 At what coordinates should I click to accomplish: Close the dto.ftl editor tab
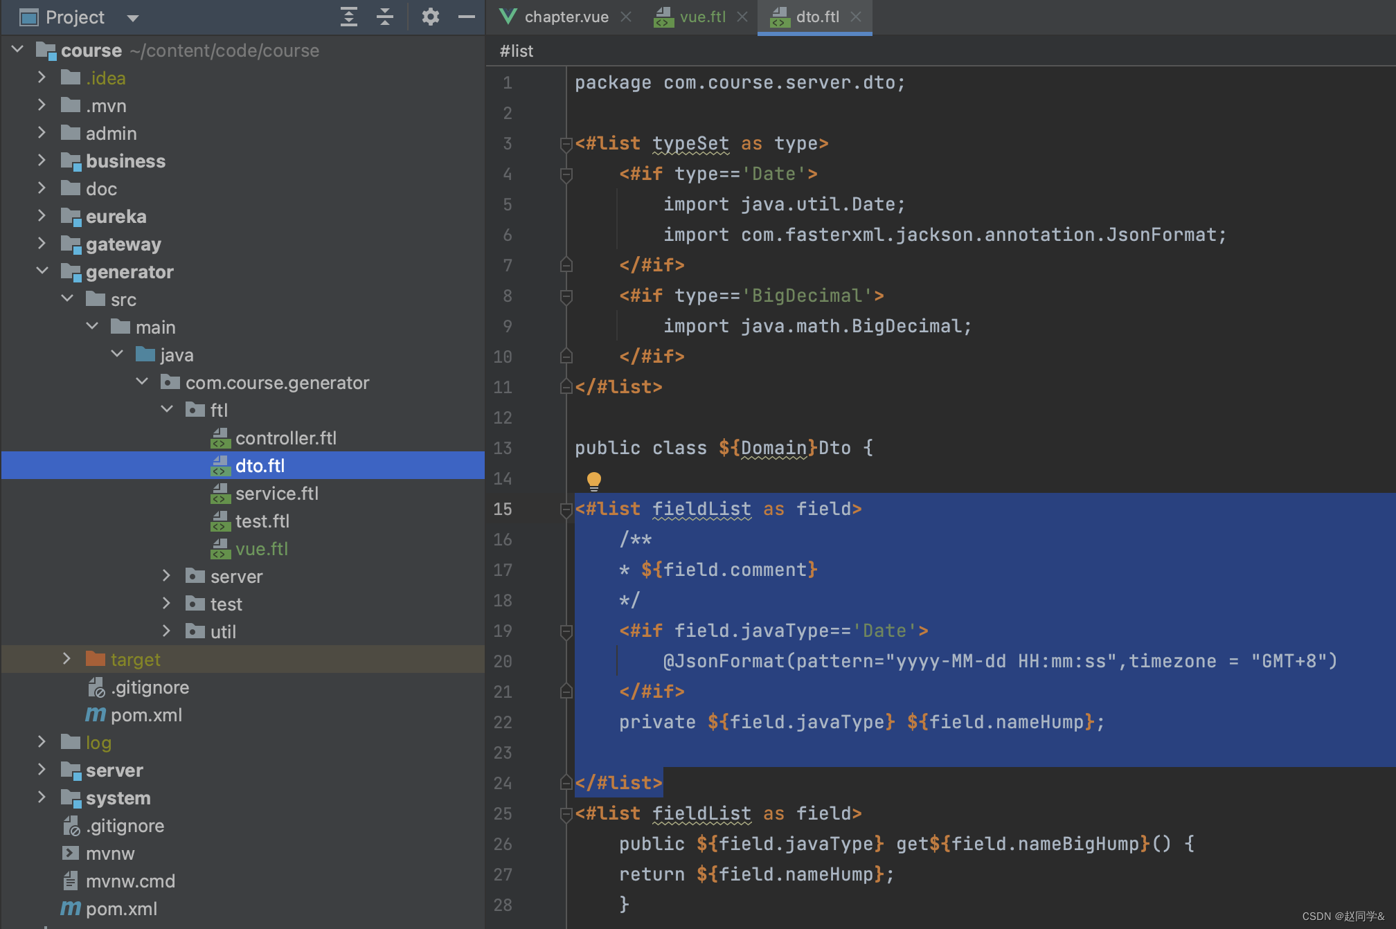click(857, 17)
